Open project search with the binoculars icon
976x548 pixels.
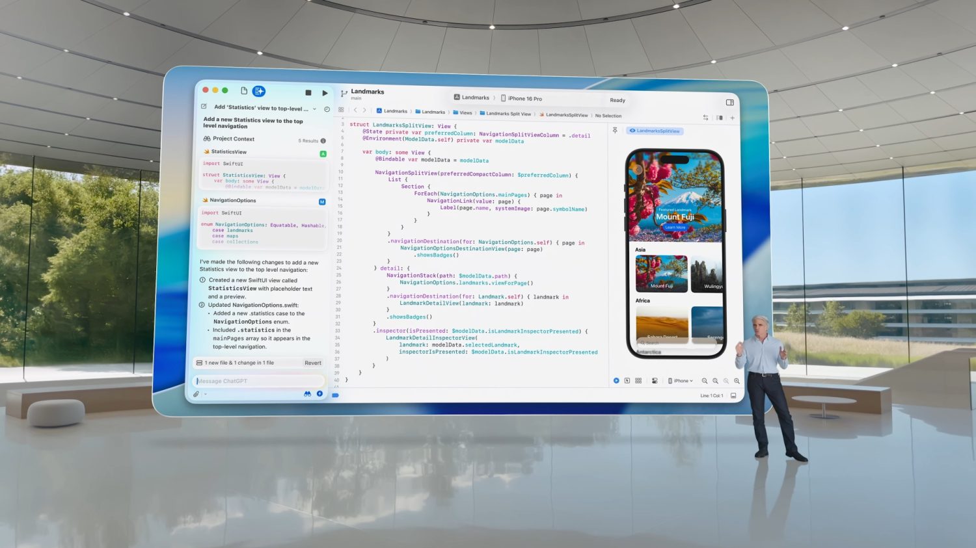point(306,393)
